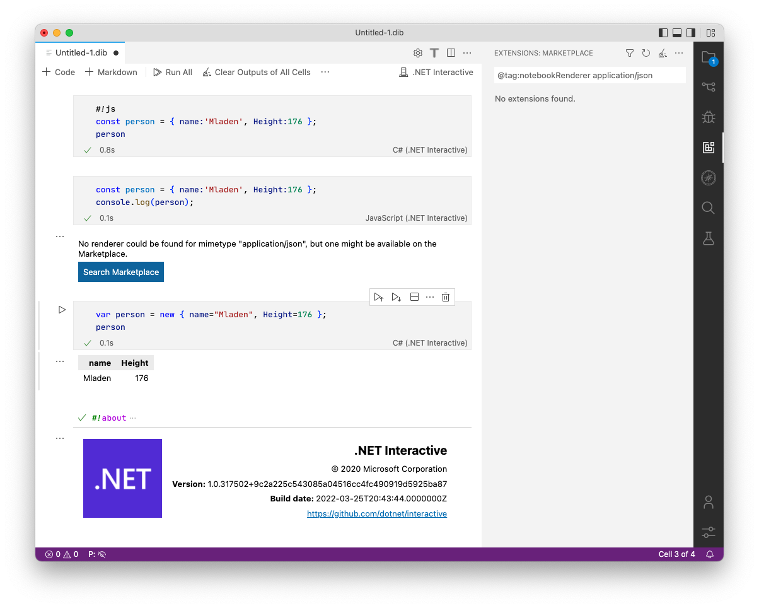Select the Extensions icon in the activity bar
Screen dimensions: 759x608
coord(709,148)
